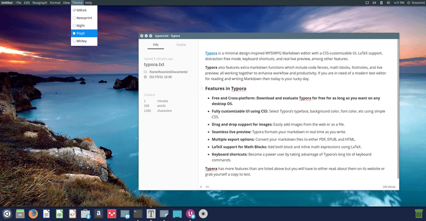
Task: Close the open Theme menu
Action: [x=78, y=3]
